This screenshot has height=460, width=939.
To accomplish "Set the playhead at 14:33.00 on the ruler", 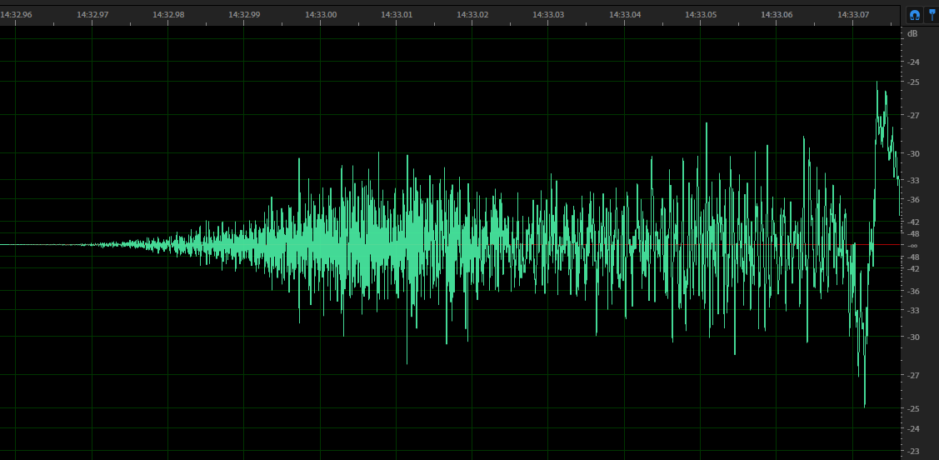I will 321,14.
